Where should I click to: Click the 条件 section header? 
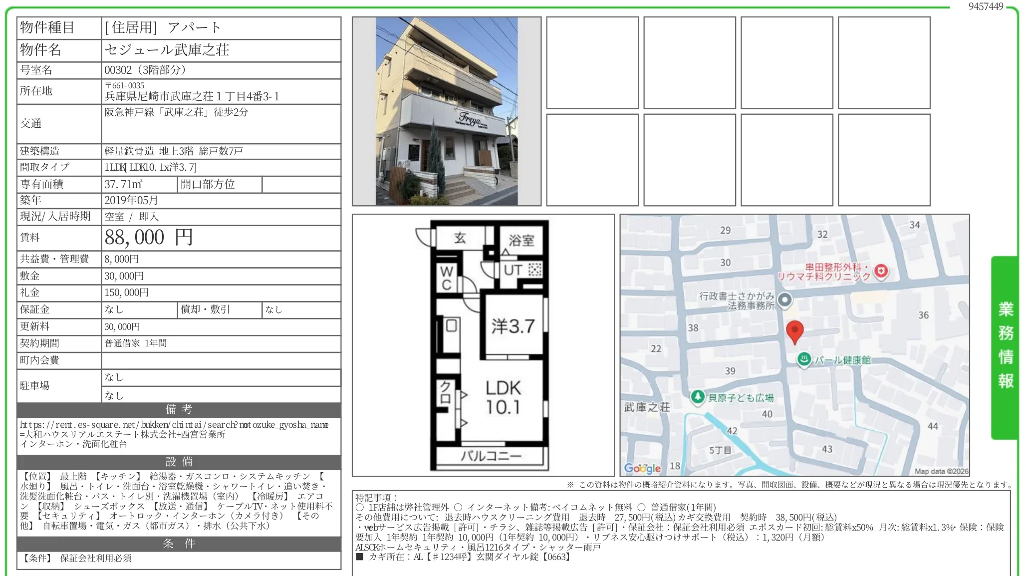[x=179, y=544]
